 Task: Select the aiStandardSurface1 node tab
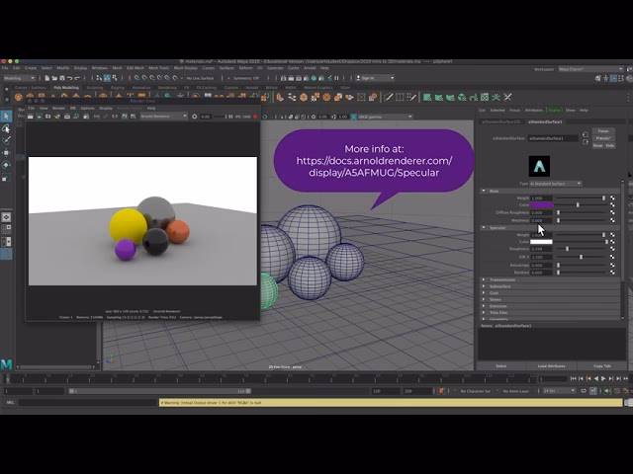click(x=545, y=121)
